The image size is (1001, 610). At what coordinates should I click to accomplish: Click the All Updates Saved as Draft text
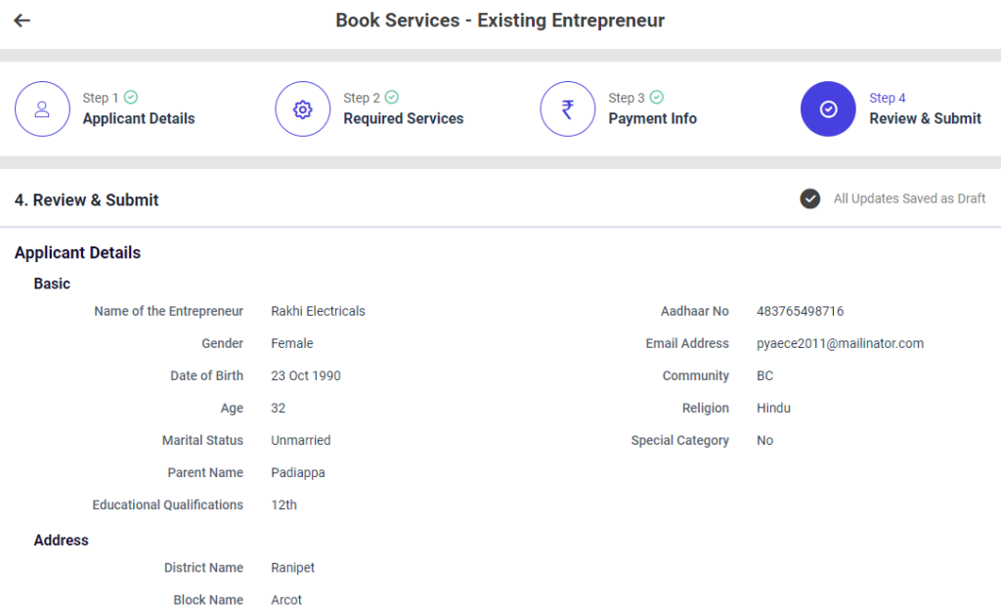[x=909, y=199]
